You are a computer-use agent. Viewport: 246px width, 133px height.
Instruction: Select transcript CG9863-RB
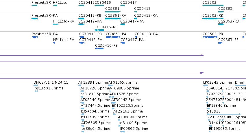click(228, 21)
